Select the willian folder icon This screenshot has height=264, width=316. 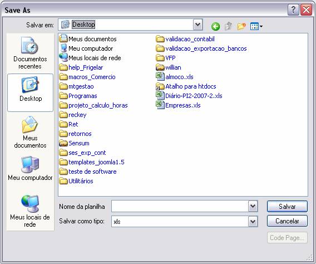(160, 67)
